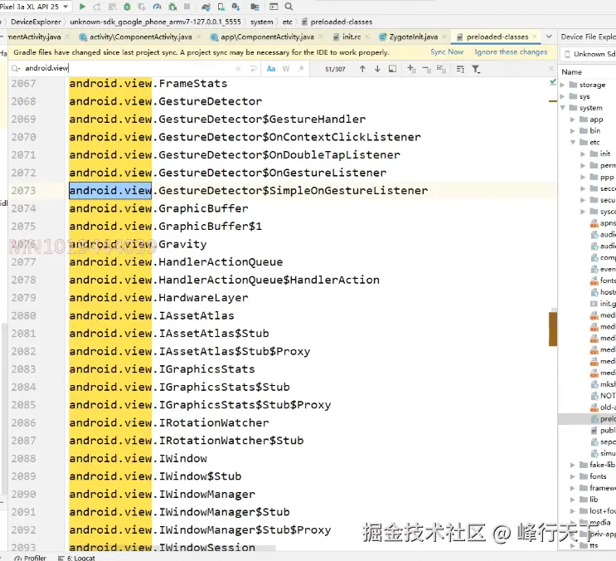Screen dimensions: 616x561
Task: Expand the ppp folder under etc
Action: pos(583,177)
